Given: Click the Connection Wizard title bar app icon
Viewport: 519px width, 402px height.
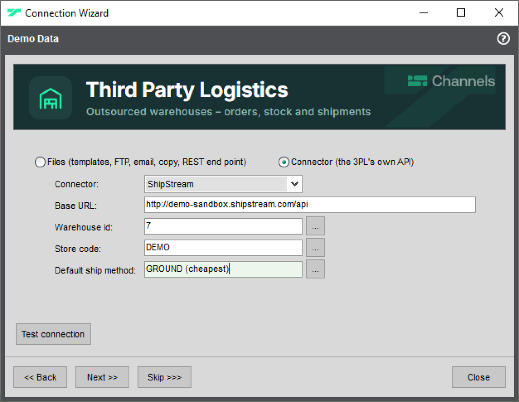Looking at the screenshot, I should point(14,13).
